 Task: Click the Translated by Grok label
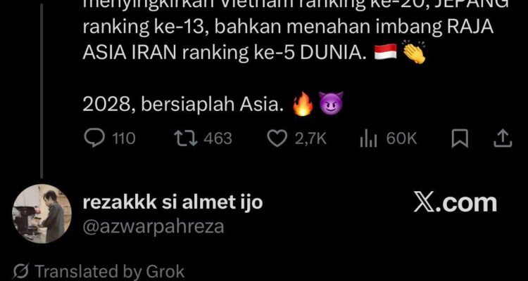click(x=110, y=272)
